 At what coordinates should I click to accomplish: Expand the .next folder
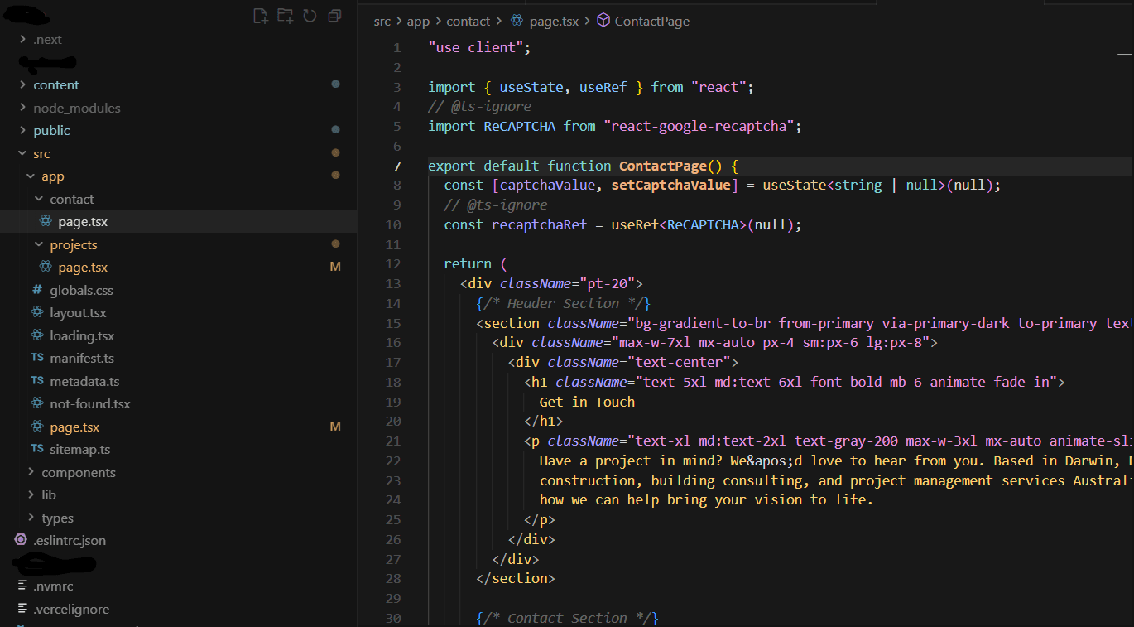pyautogui.click(x=47, y=39)
